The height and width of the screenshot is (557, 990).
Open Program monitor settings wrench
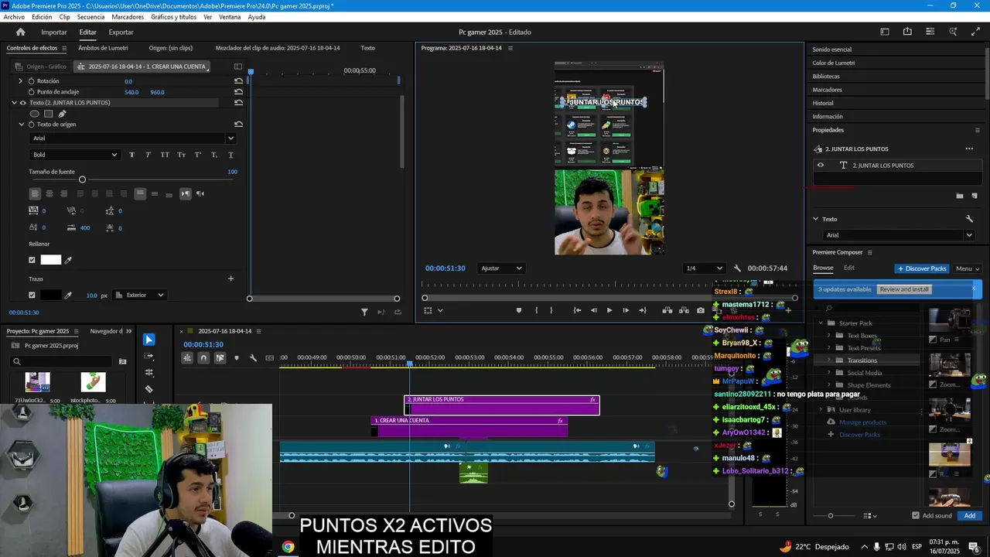pos(737,268)
